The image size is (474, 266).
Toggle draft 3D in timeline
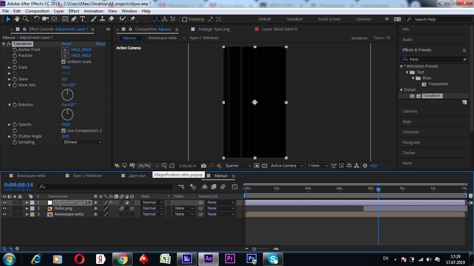tap(193, 187)
